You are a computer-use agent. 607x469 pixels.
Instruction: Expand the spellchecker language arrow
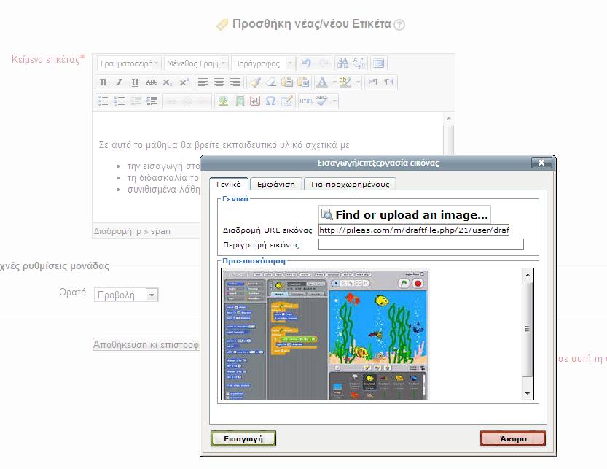pyautogui.click(x=335, y=101)
